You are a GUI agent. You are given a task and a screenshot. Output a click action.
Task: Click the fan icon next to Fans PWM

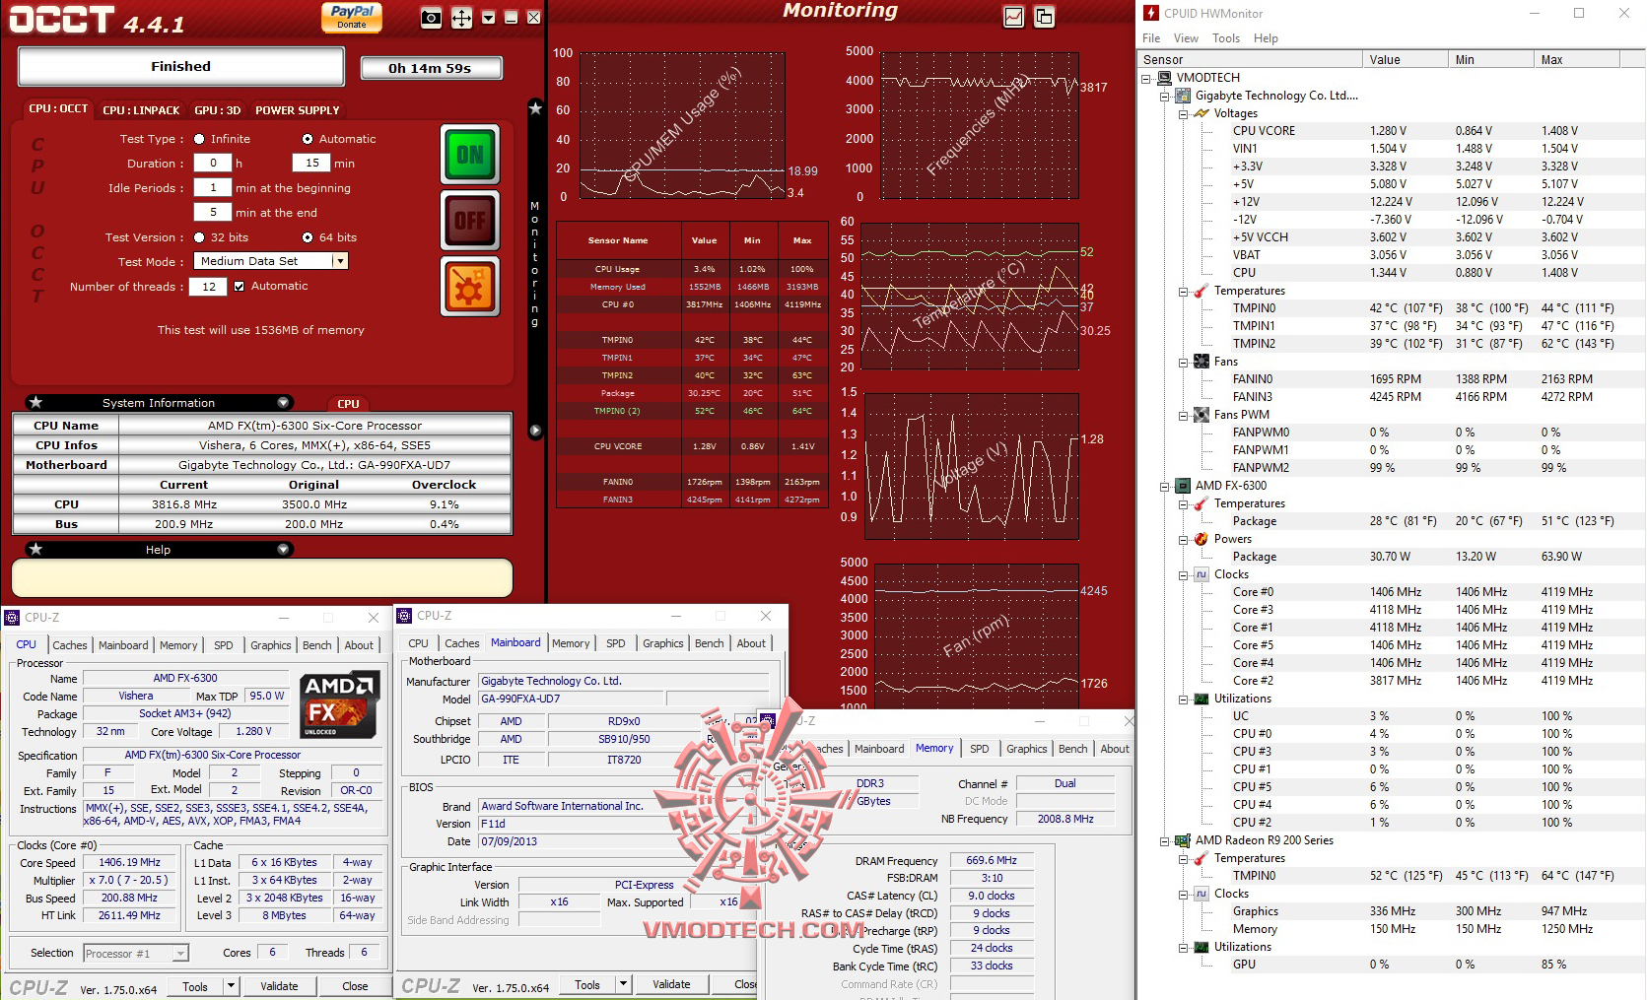(1201, 415)
